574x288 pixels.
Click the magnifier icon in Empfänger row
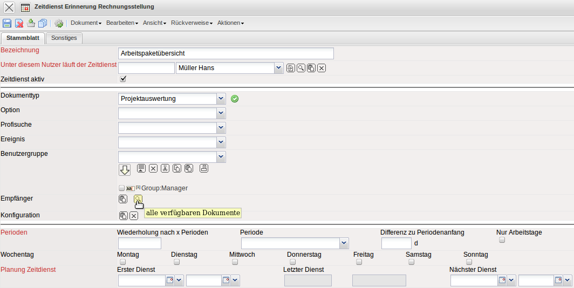138,199
